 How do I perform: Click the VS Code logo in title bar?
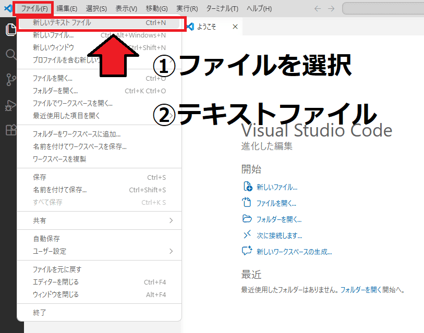coord(8,8)
